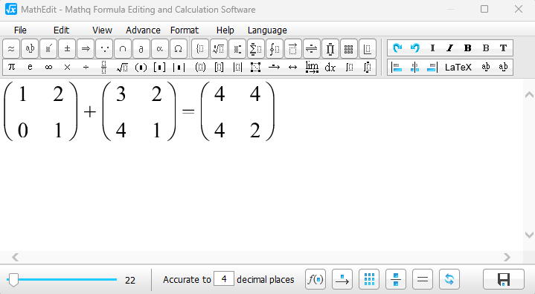
Task: Insert a parenthesized matrix template
Action: pyautogui.click(x=200, y=67)
